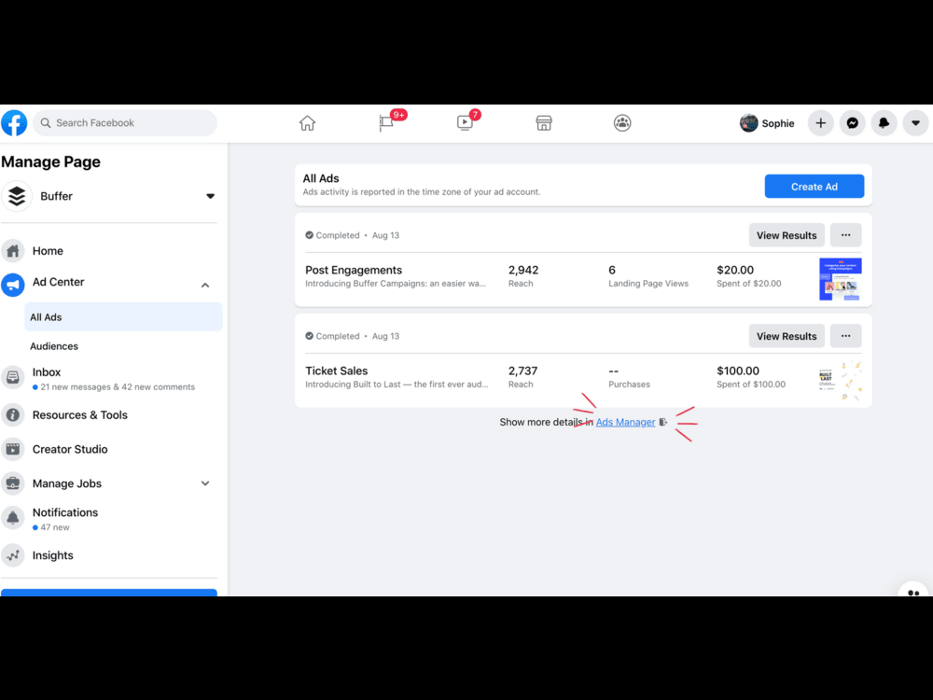View Results for Ticket Sales ad
The height and width of the screenshot is (700, 933).
pos(787,336)
